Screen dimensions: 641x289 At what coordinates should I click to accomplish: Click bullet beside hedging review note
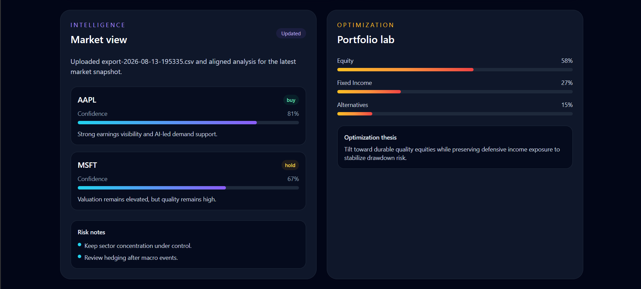tap(79, 256)
